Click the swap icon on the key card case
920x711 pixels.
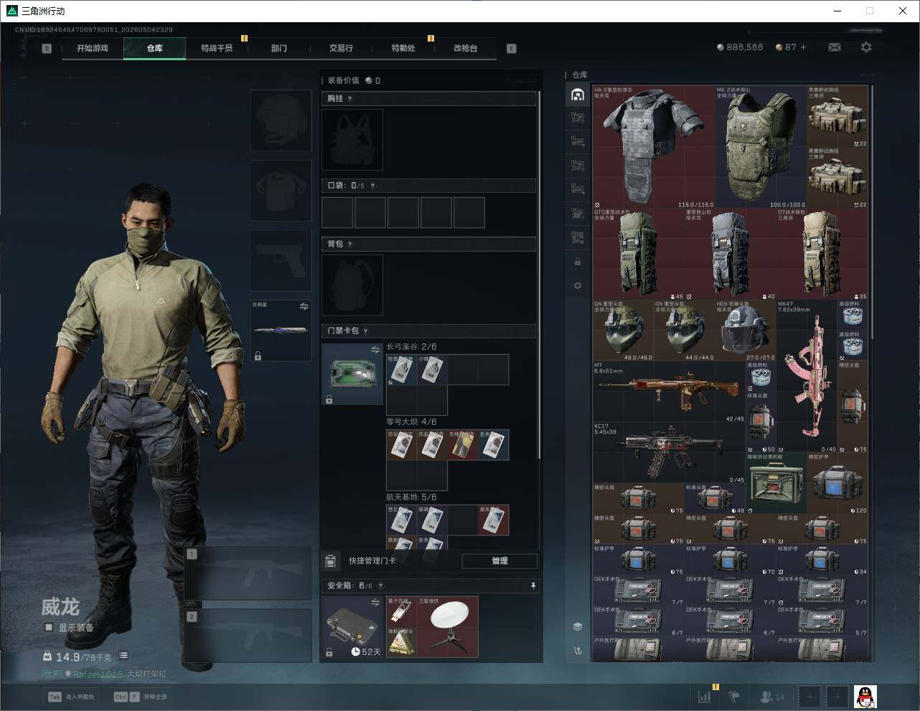[375, 350]
